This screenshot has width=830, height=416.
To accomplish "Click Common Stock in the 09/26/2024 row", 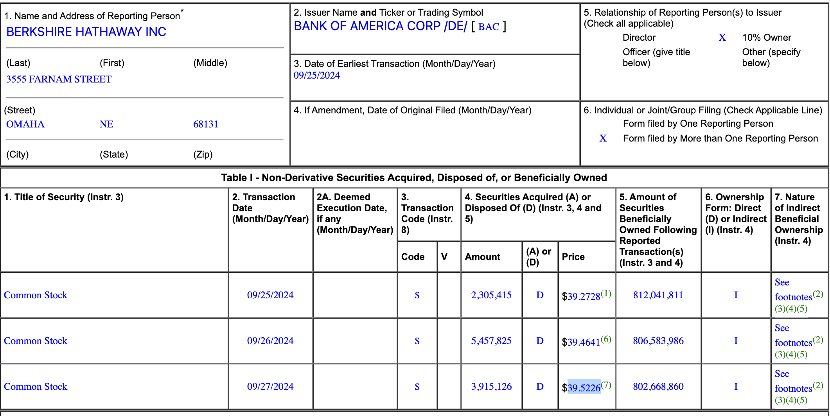I will [36, 341].
